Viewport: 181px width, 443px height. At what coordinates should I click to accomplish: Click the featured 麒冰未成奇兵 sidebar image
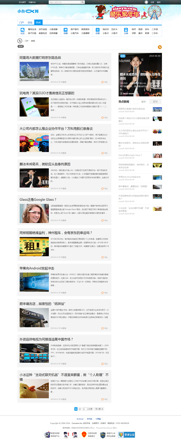(x=140, y=75)
